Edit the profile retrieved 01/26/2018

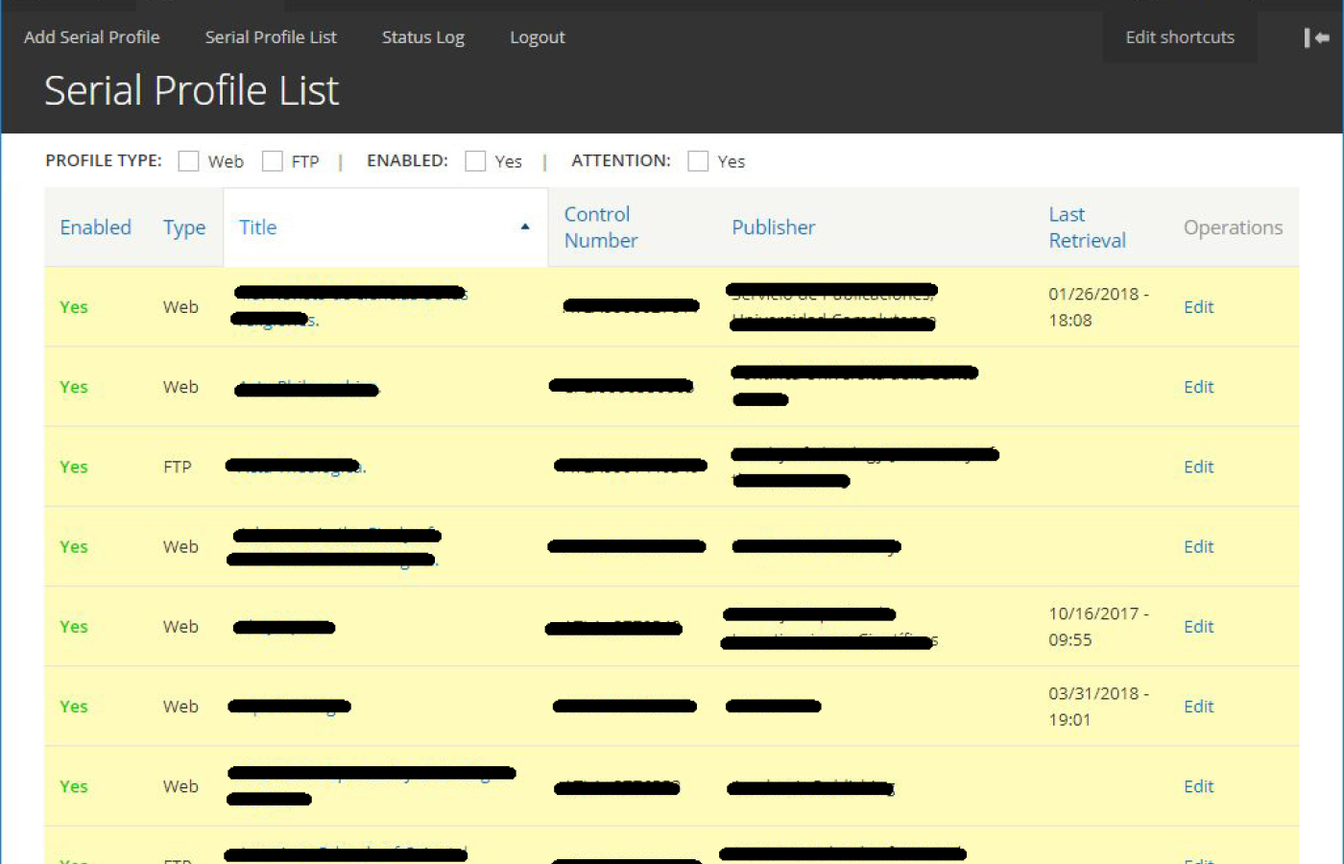1198,307
